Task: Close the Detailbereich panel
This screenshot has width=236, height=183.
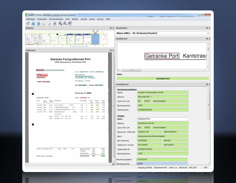Action: tap(210, 39)
